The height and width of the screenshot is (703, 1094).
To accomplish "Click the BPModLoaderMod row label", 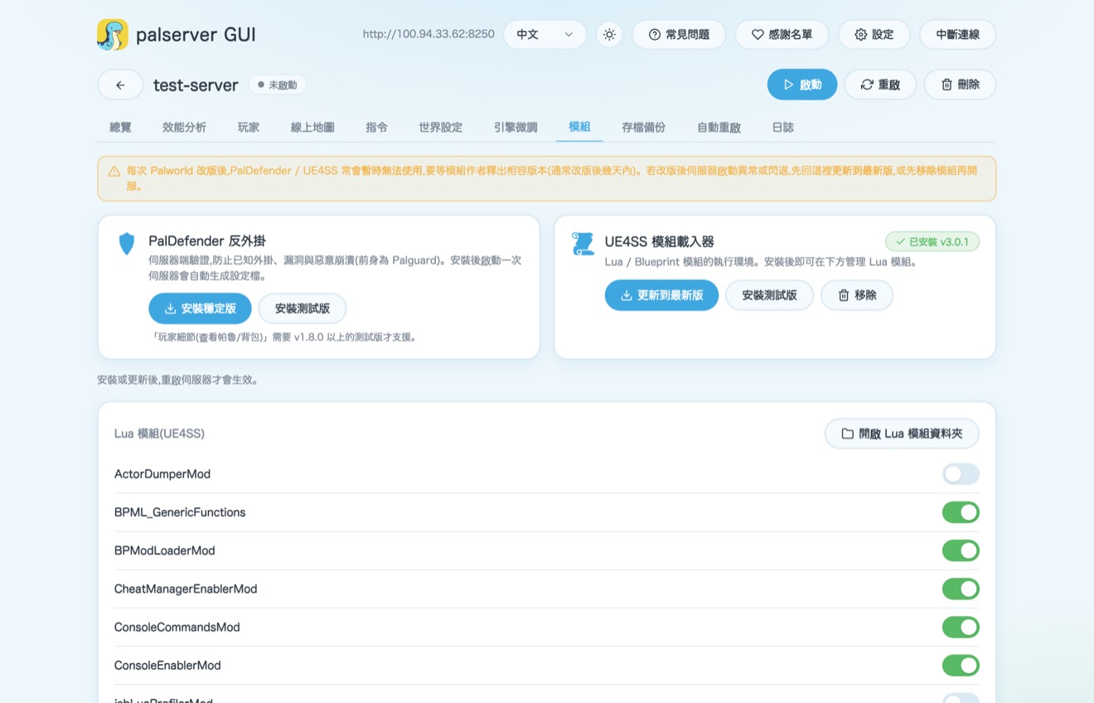I will pos(165,550).
